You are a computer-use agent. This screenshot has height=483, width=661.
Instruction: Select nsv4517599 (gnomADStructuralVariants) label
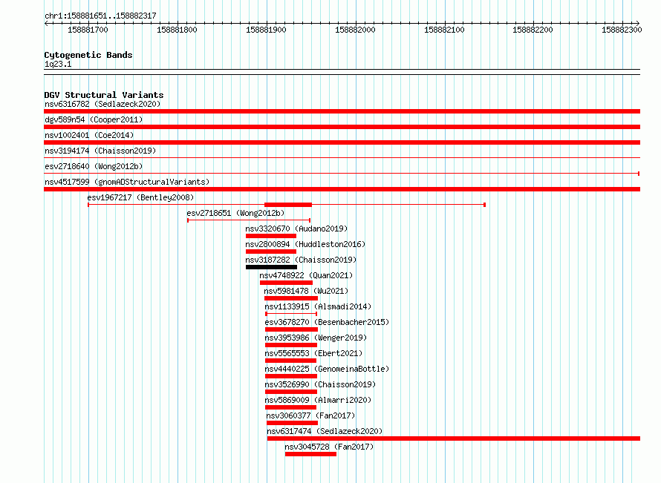pyautogui.click(x=127, y=182)
